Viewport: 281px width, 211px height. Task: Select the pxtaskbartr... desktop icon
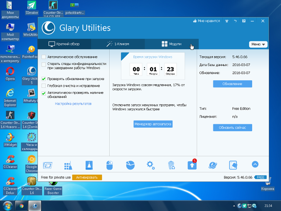[x=74, y=8]
